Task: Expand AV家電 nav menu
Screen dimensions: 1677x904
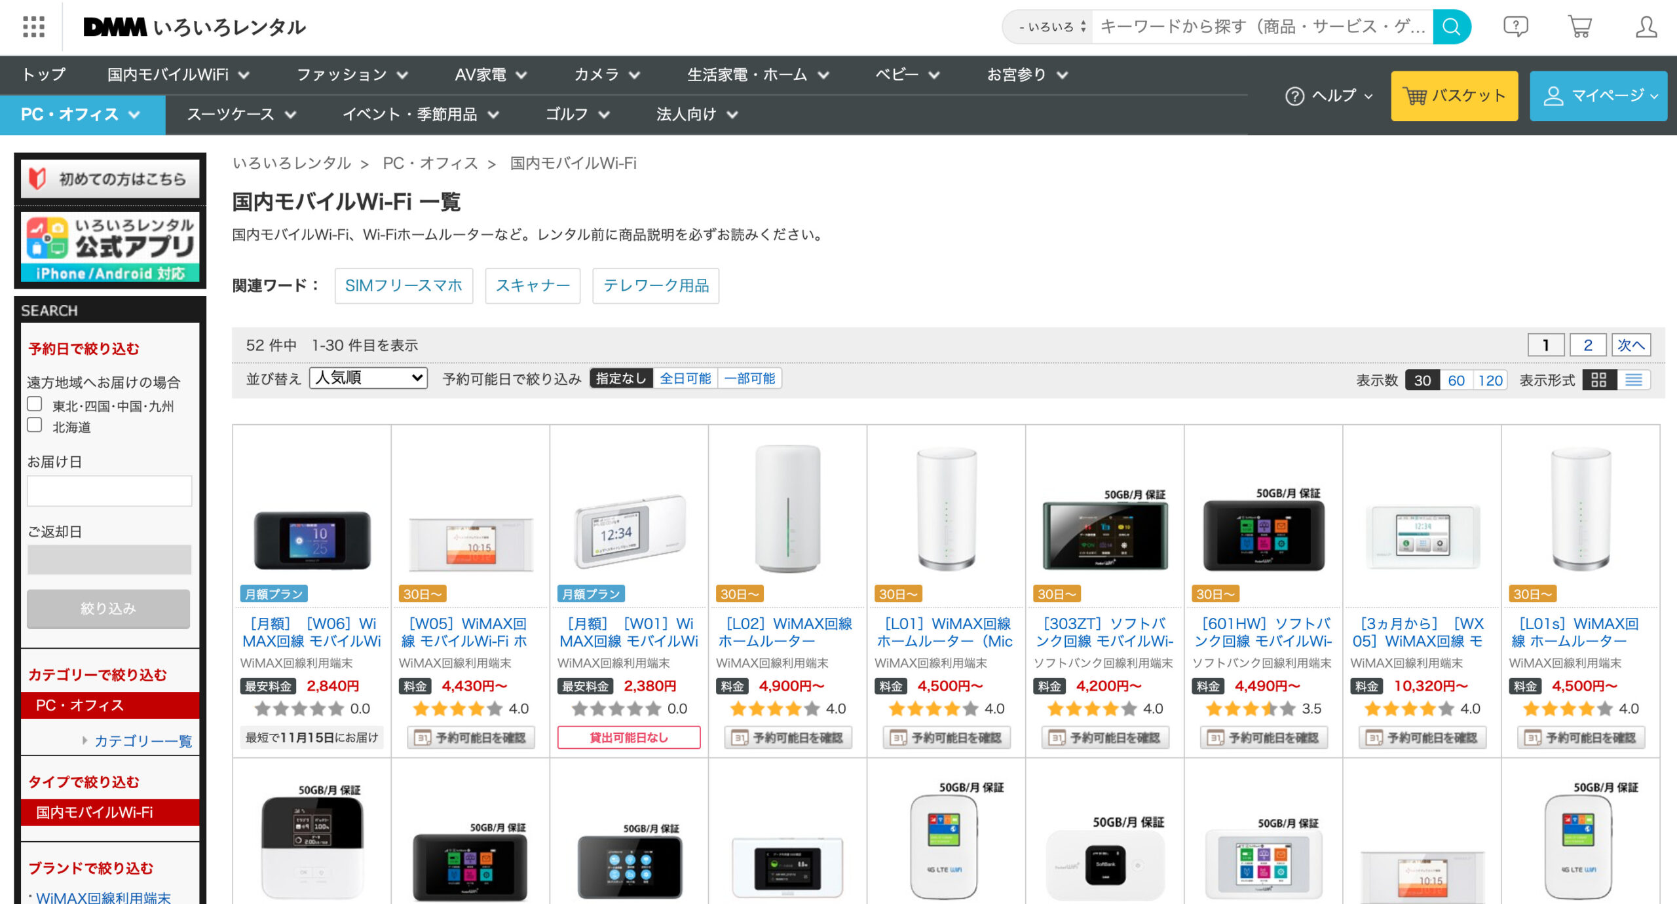Action: coord(491,75)
